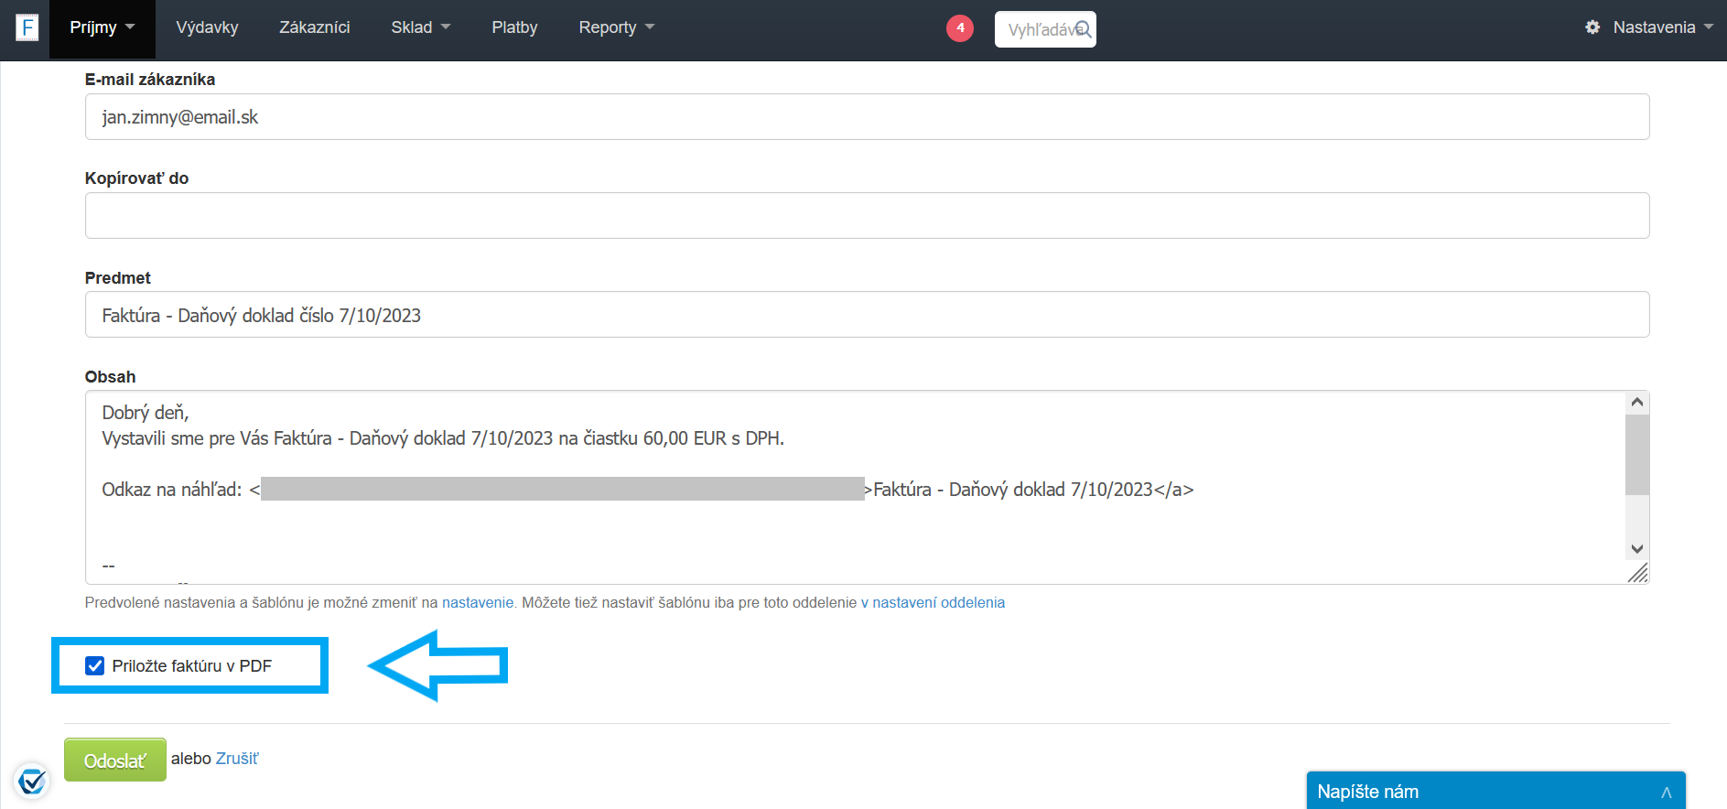The width and height of the screenshot is (1727, 809).
Task: Go to Platby in the navbar
Action: click(515, 27)
